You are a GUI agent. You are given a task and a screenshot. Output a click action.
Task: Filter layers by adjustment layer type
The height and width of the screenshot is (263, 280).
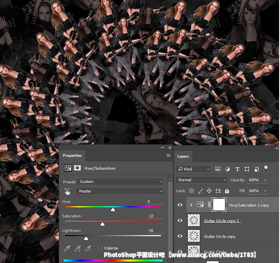tap(227, 169)
